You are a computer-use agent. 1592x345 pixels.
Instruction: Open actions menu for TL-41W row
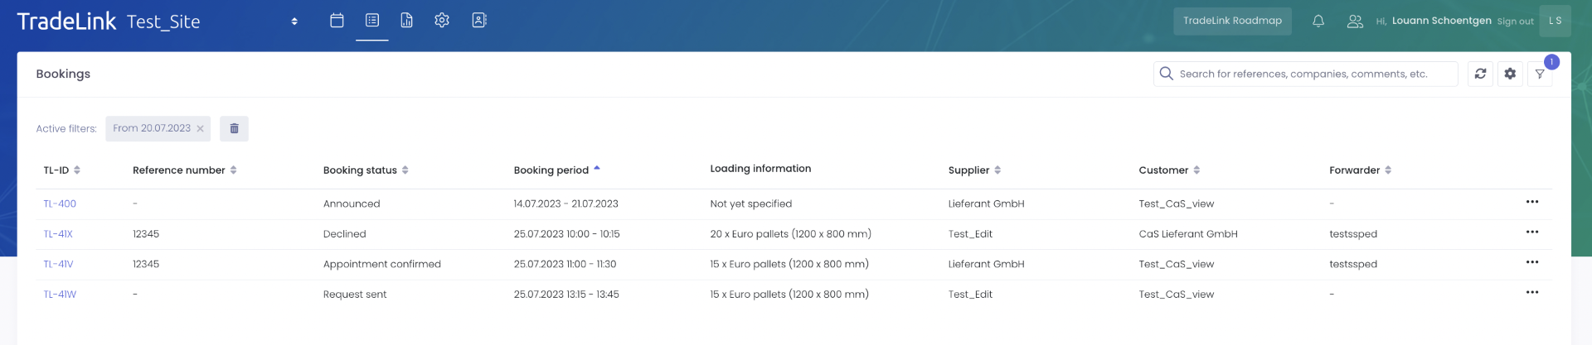coord(1531,293)
